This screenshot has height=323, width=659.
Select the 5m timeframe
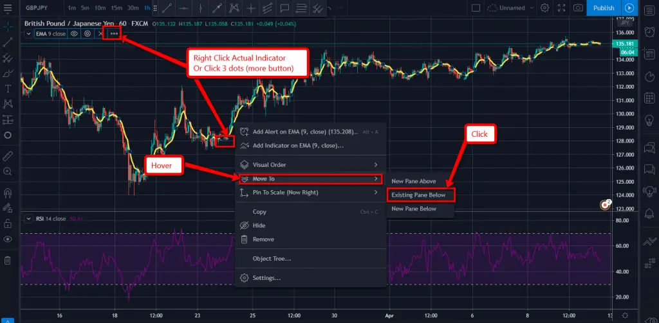(85, 8)
